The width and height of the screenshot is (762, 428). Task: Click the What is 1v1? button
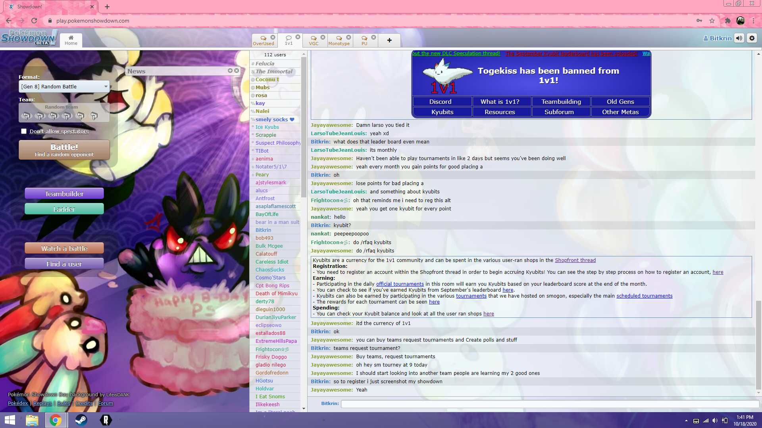(x=502, y=101)
